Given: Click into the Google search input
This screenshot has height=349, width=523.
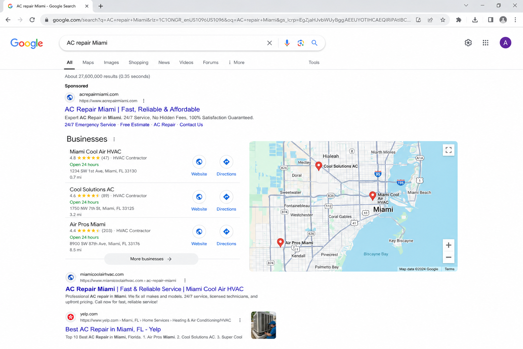Looking at the screenshot, I should 163,43.
